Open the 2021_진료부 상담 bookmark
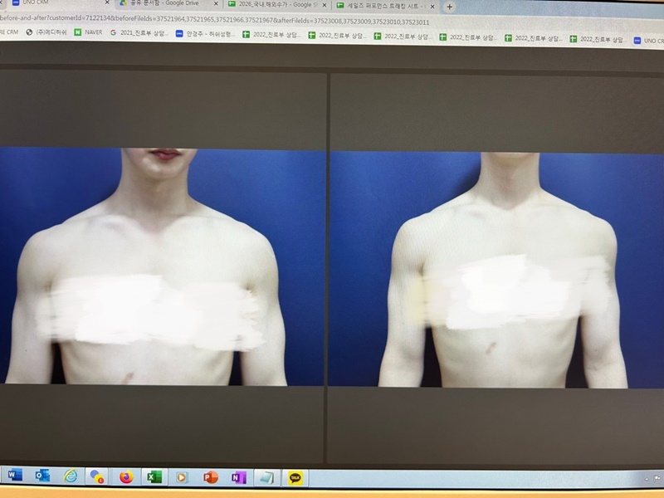This screenshot has height=498, width=664. tap(139, 32)
